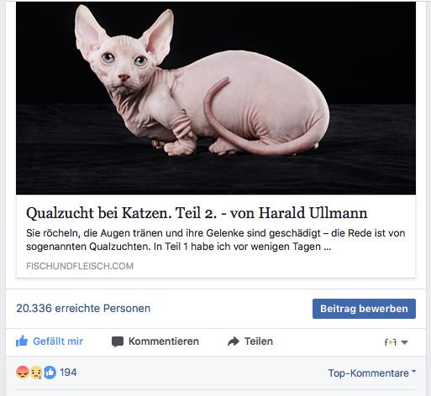This screenshot has width=431, height=396.
Task: Open the identity selector dropdown arrow
Action: pos(404,342)
